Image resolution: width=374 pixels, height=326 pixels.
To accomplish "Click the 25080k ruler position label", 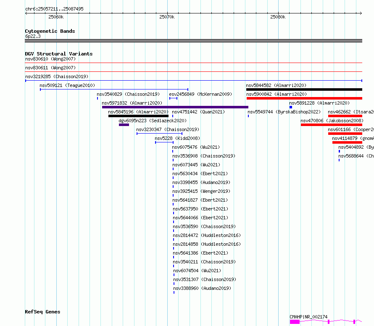I will pyautogui.click(x=278, y=17).
